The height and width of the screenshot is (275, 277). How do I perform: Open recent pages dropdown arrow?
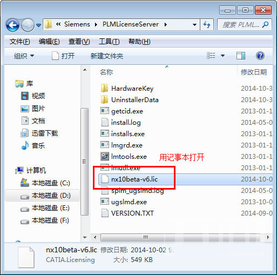tap(38, 25)
